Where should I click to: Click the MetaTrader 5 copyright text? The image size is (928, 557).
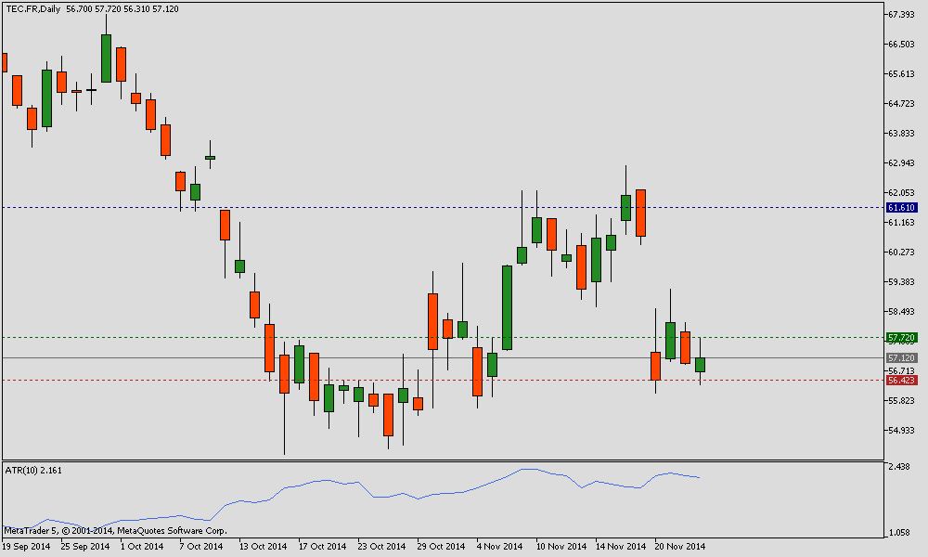115,531
